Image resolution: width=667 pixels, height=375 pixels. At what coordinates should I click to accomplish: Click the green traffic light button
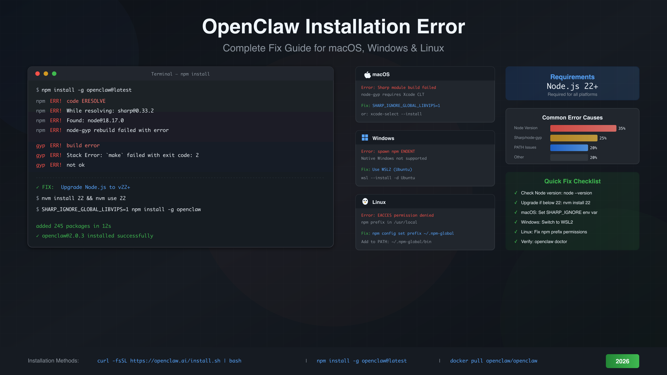click(54, 74)
